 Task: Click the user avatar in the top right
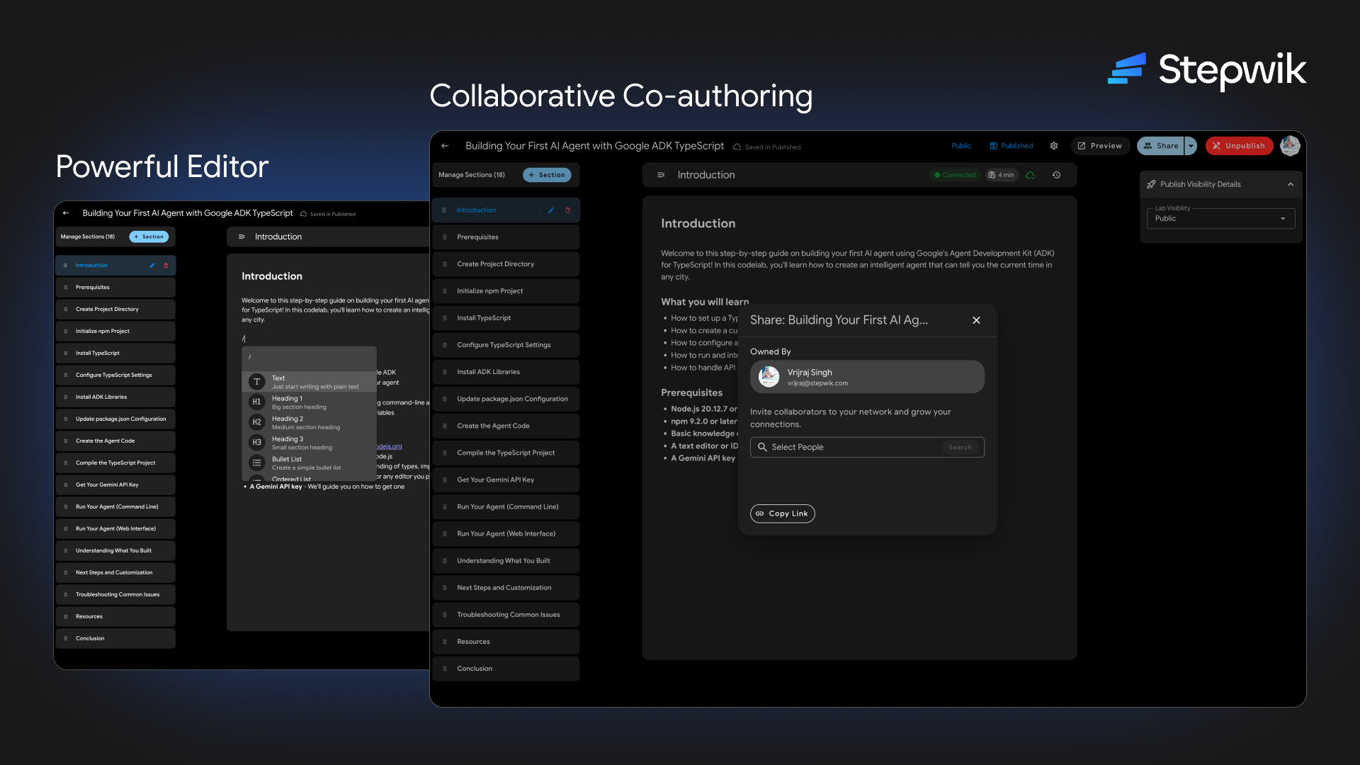[1290, 146]
